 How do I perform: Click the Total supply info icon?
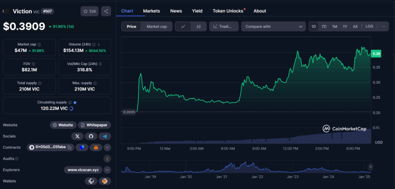pyautogui.click(x=40, y=83)
